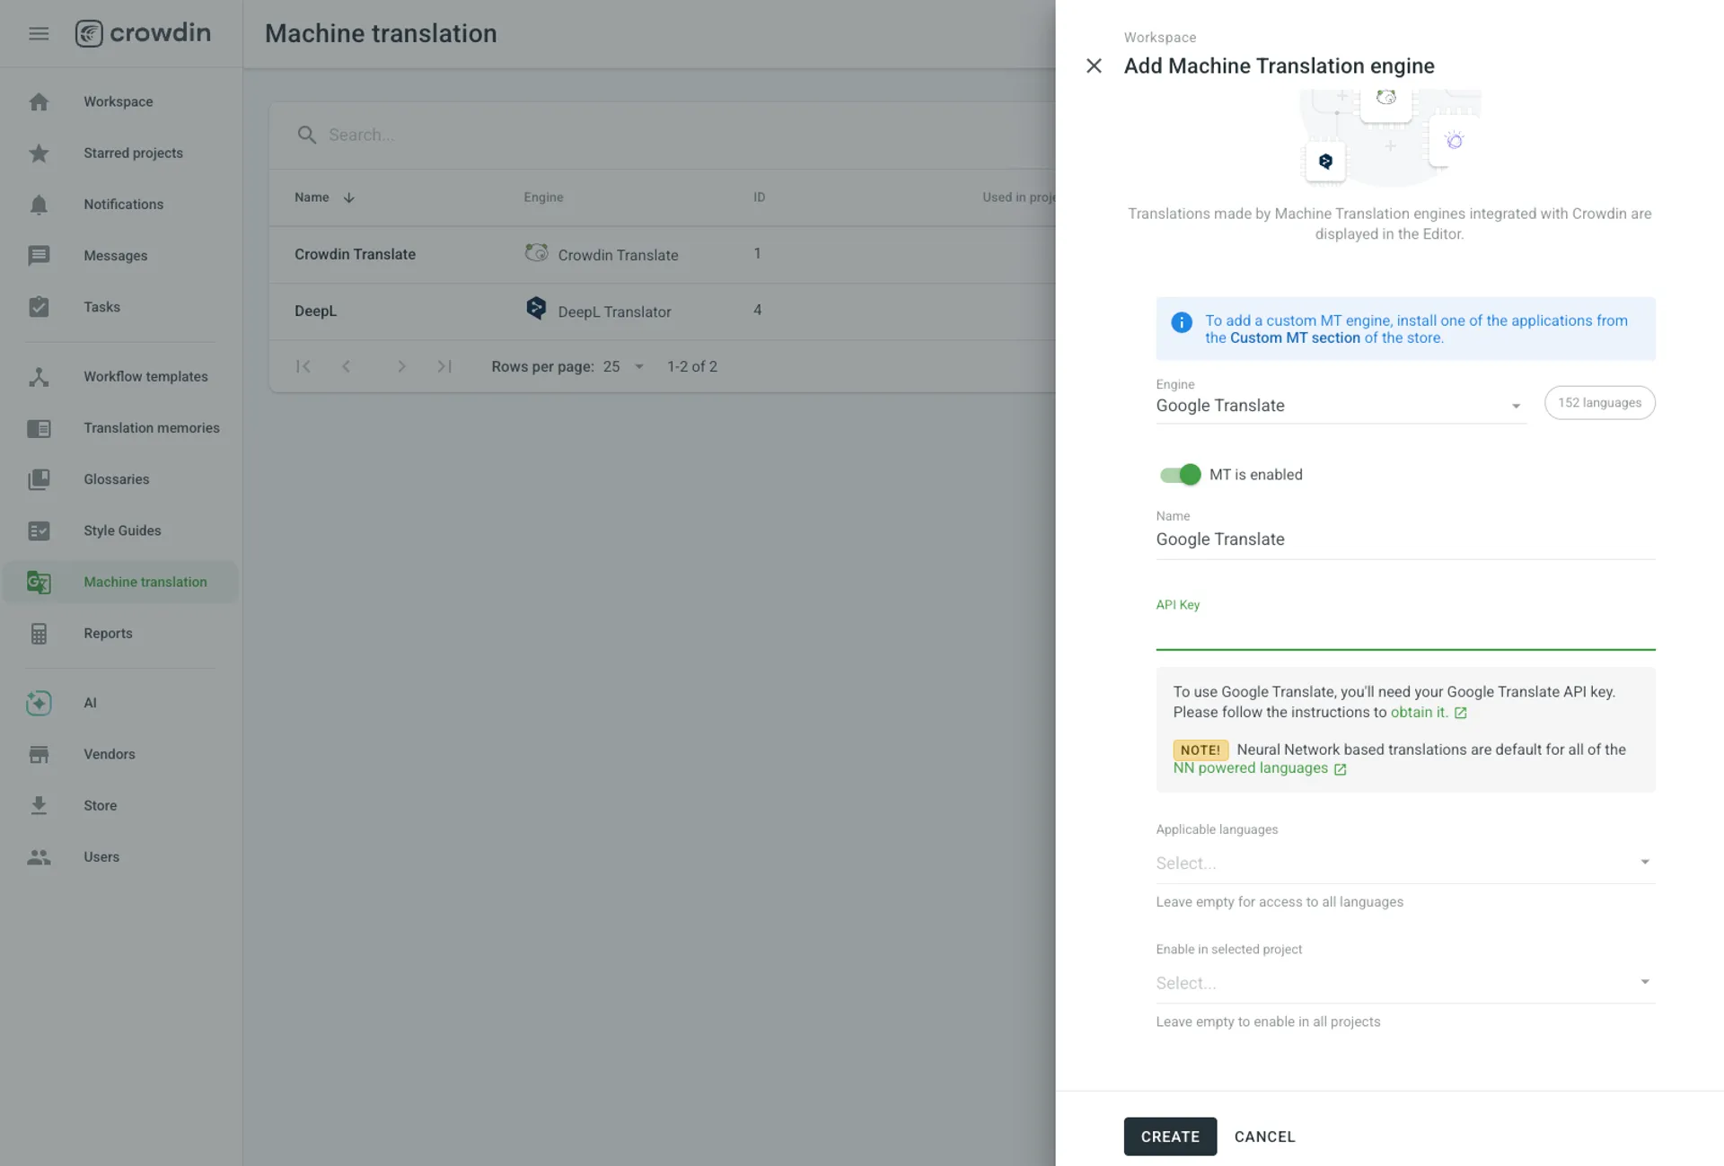Go to previous page of table

347,366
